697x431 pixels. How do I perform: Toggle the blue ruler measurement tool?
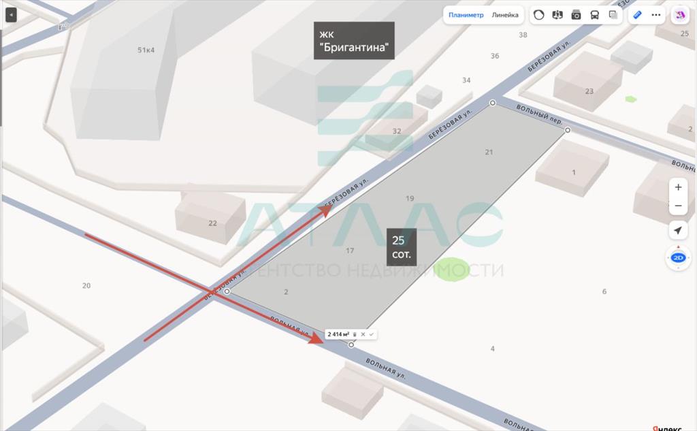(637, 15)
